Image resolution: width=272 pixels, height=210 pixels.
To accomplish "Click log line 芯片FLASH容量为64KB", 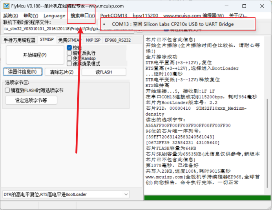I will pos(171,148).
